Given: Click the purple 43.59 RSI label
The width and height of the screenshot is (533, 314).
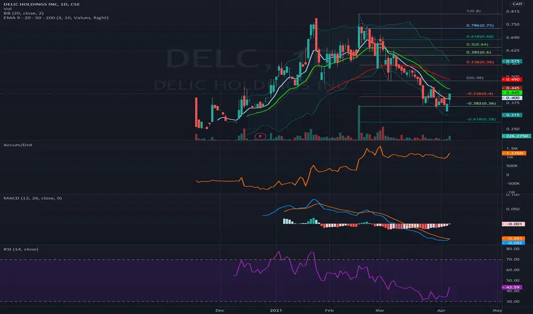Looking at the screenshot, I should [x=512, y=287].
